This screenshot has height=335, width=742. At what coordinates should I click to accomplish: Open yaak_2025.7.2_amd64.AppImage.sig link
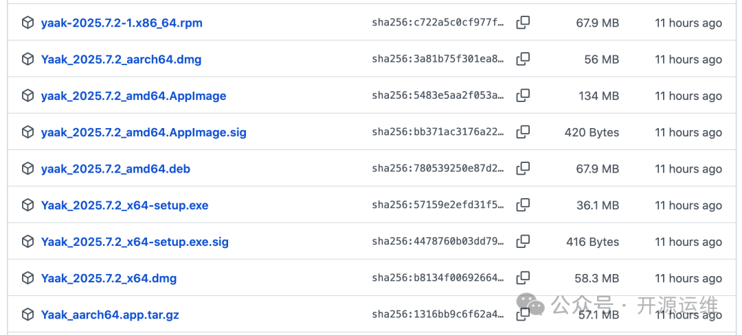pyautogui.click(x=144, y=132)
